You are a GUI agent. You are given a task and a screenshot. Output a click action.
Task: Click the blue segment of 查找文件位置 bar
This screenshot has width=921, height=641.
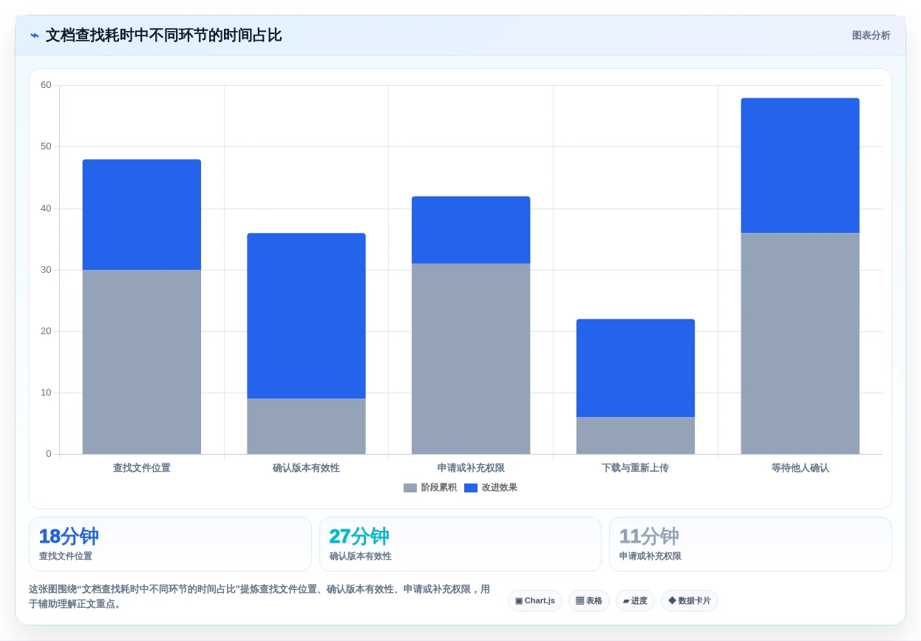tap(142, 214)
